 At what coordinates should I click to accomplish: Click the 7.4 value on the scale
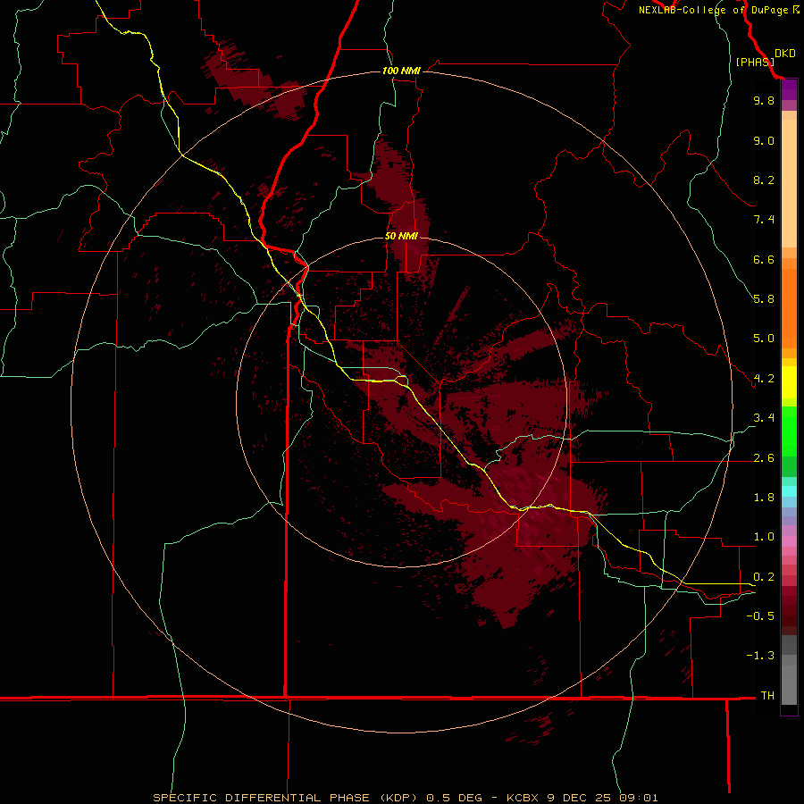click(x=764, y=220)
